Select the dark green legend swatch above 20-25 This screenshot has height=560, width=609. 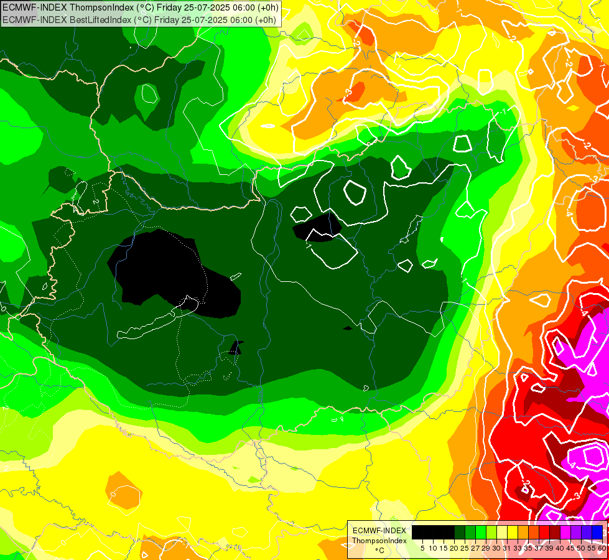(460, 533)
